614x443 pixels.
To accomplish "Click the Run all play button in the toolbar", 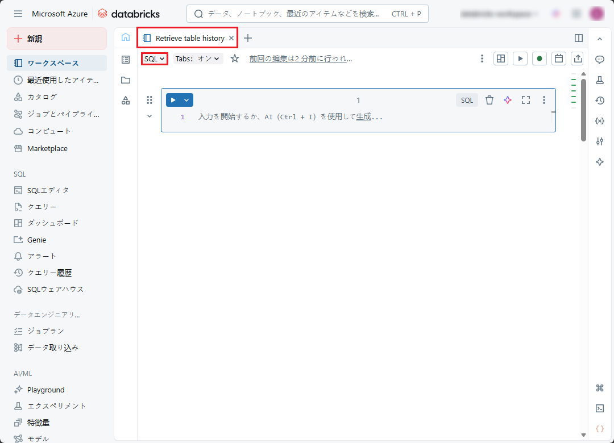I will click(520, 58).
